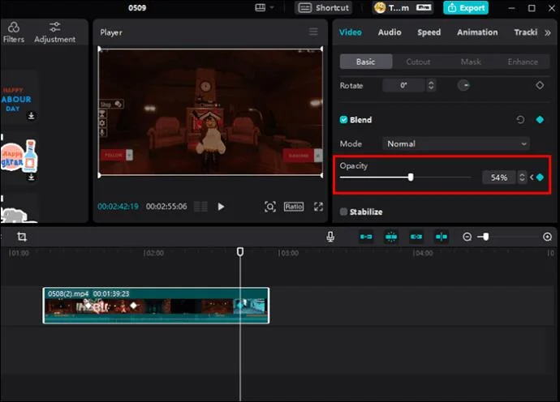Enable the Stabilize checkbox

(x=344, y=212)
